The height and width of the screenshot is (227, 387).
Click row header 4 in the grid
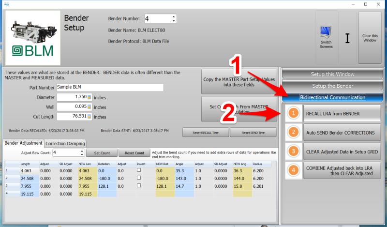coord(13,194)
